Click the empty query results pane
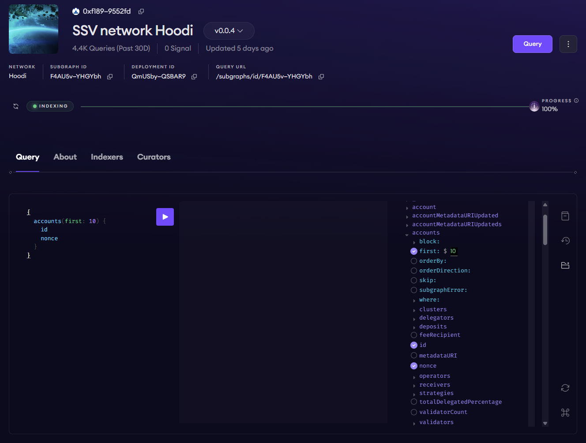586x443 pixels. pos(283,312)
